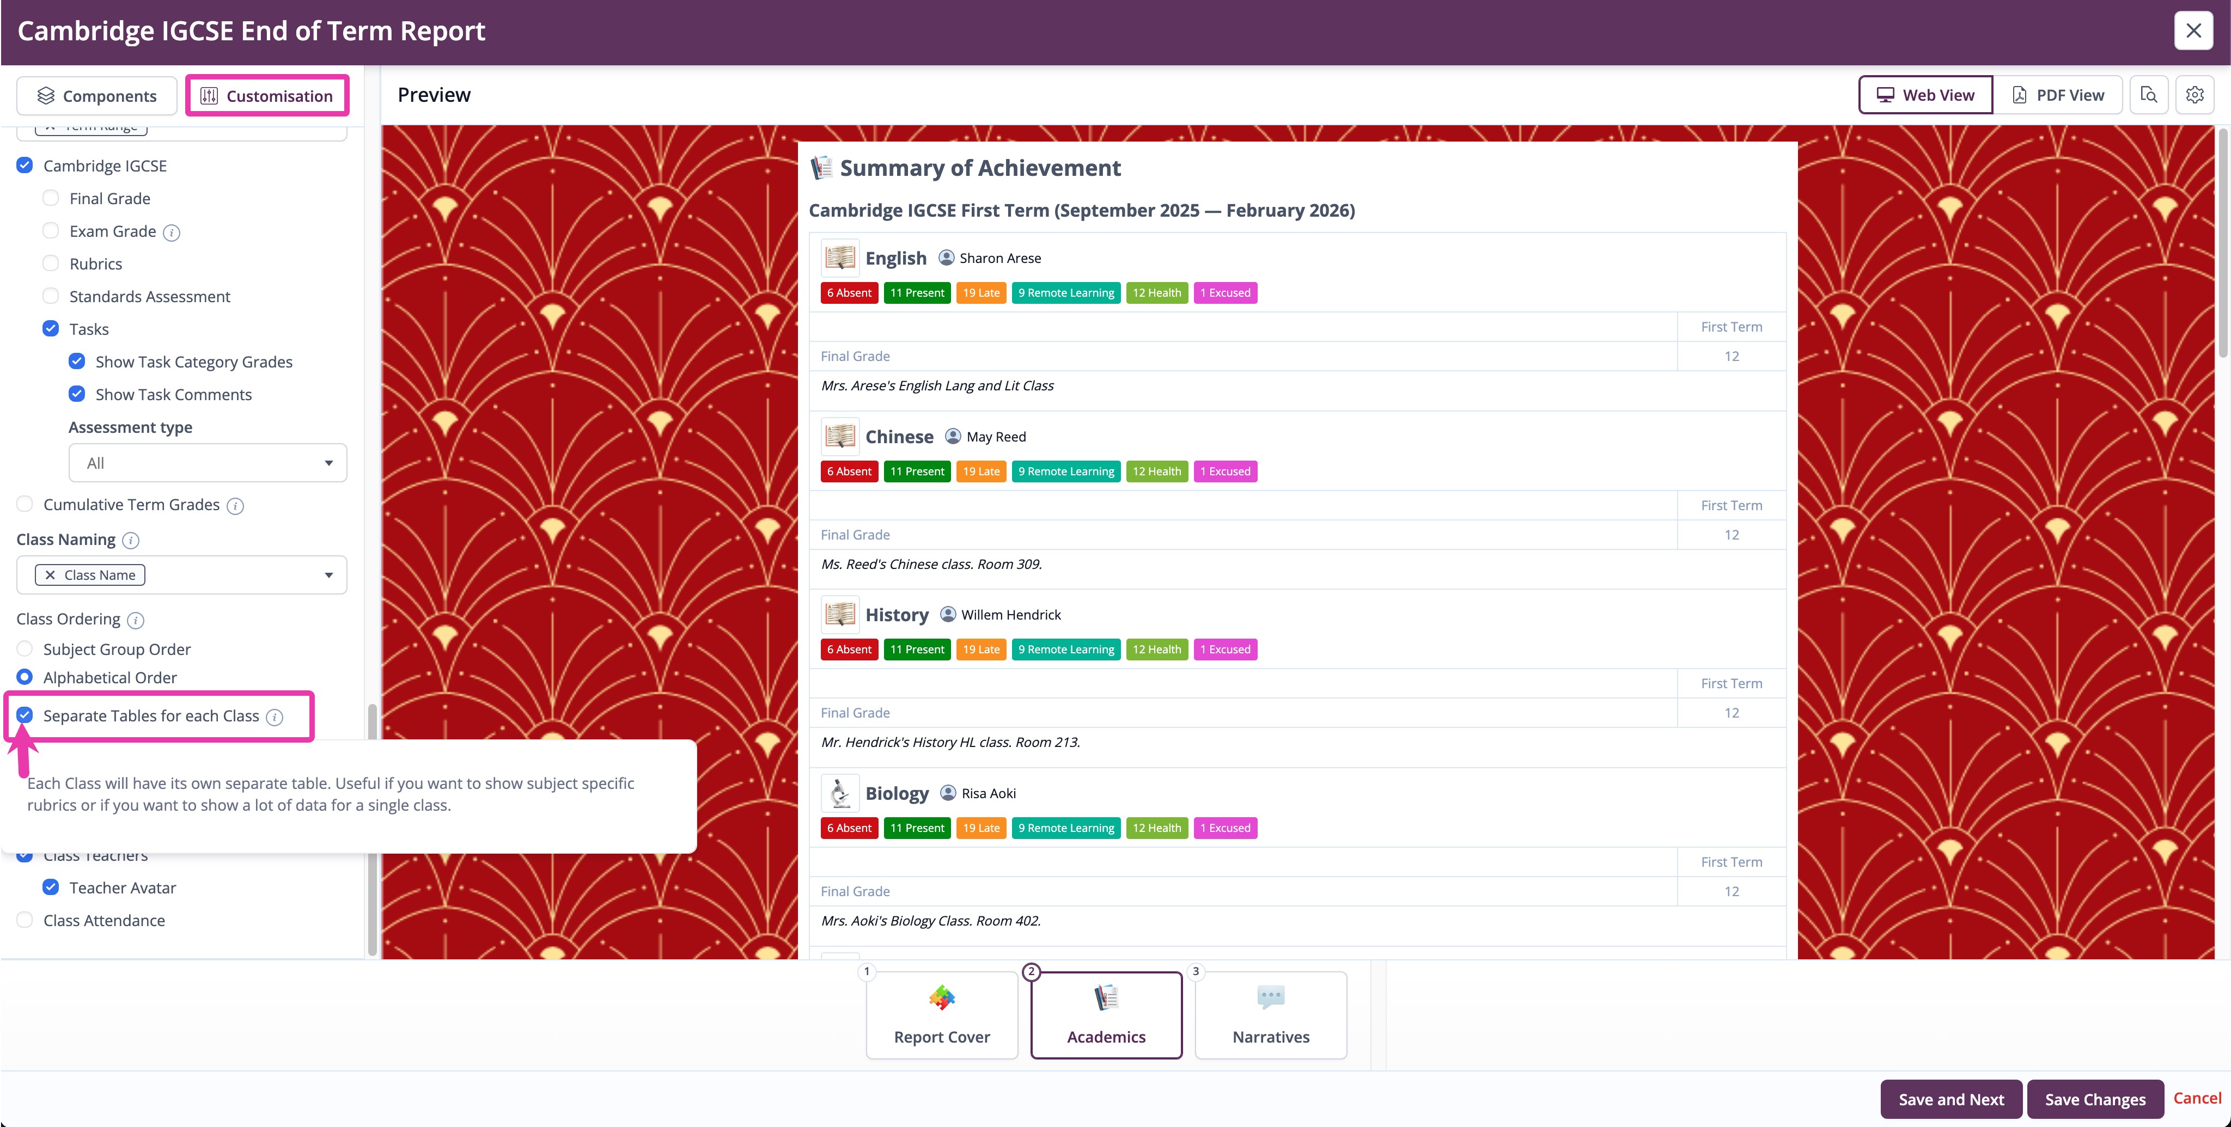Uncheck the Teacher Avatar checkbox
The image size is (2231, 1127).
[x=51, y=886]
